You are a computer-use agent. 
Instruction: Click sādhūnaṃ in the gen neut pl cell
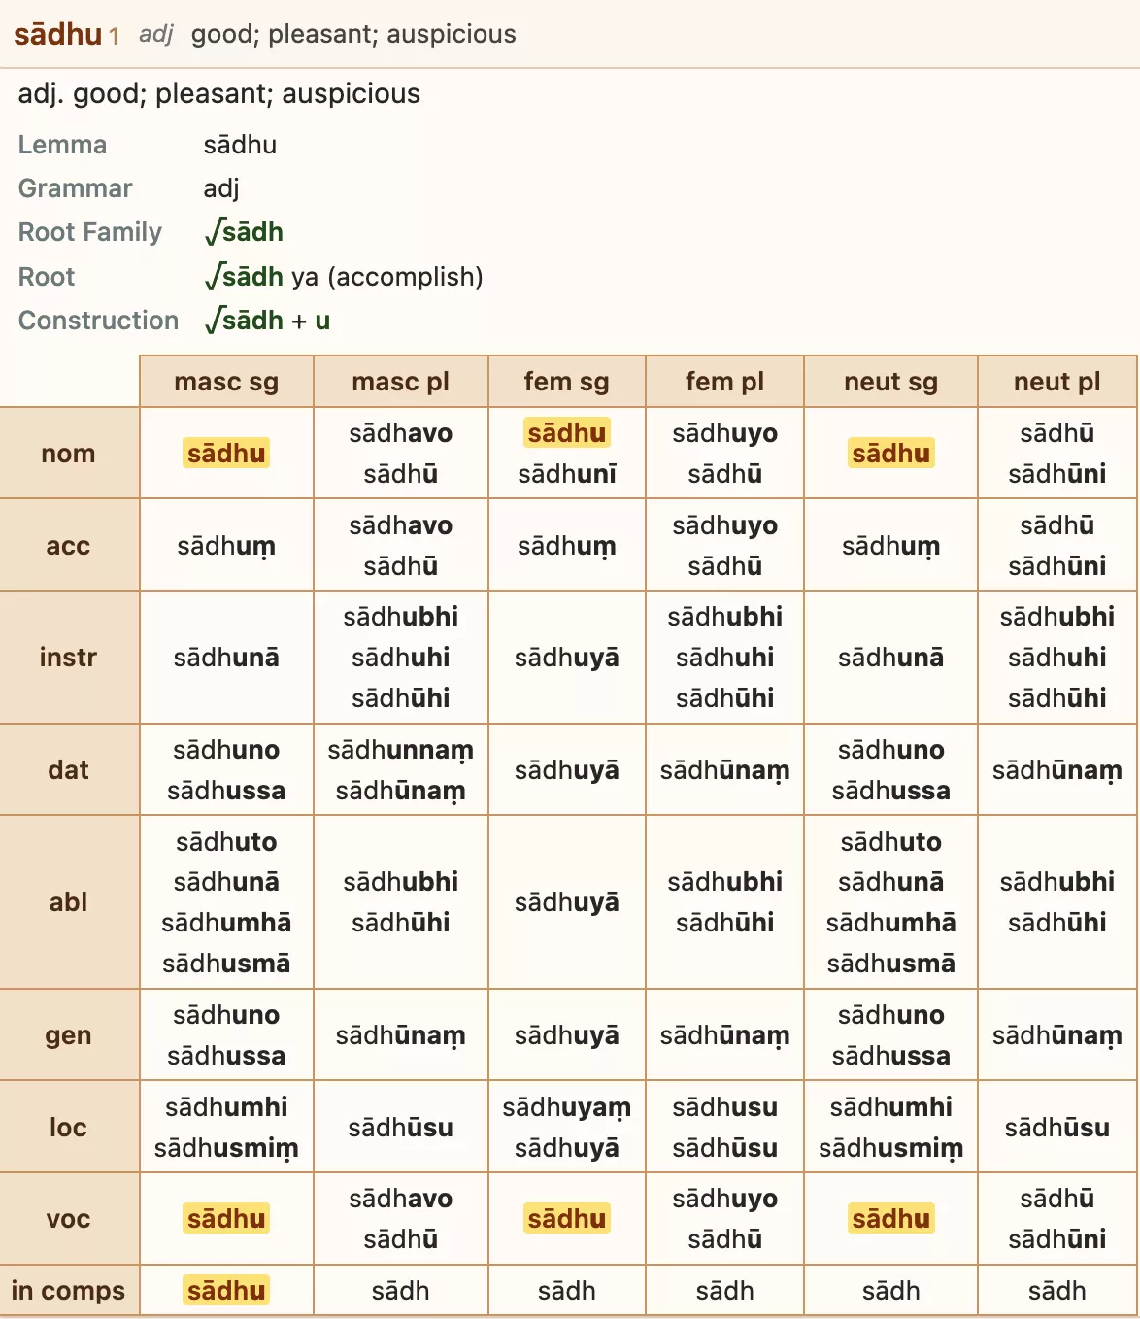(x=1056, y=1036)
